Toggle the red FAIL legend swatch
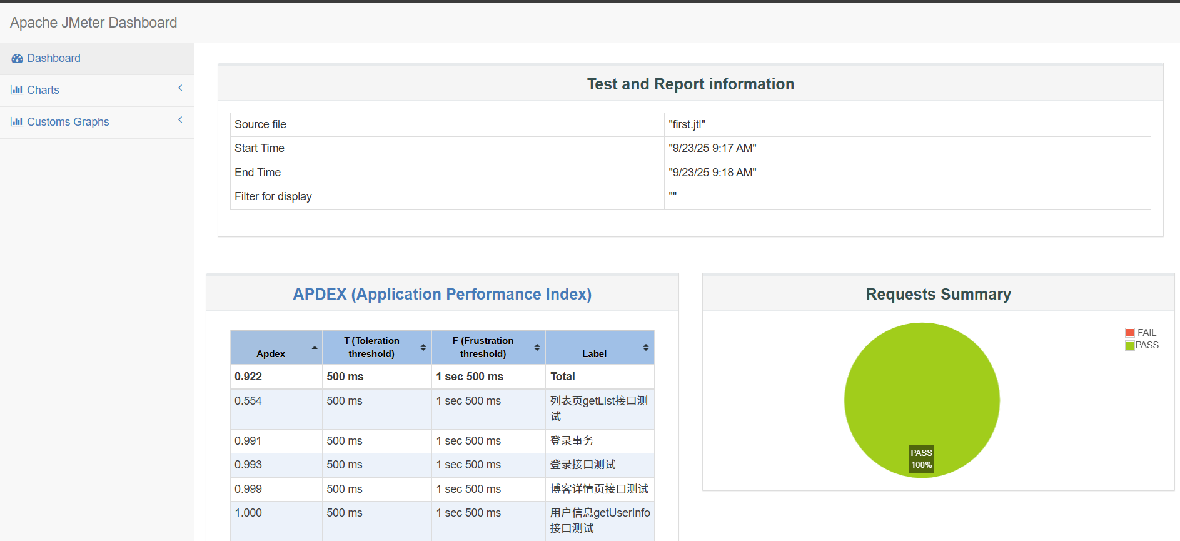This screenshot has height=541, width=1180. (x=1130, y=333)
